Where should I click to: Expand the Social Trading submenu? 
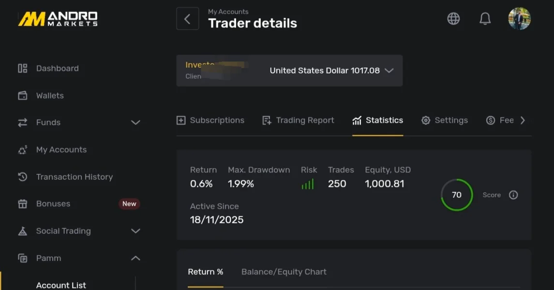click(x=135, y=231)
